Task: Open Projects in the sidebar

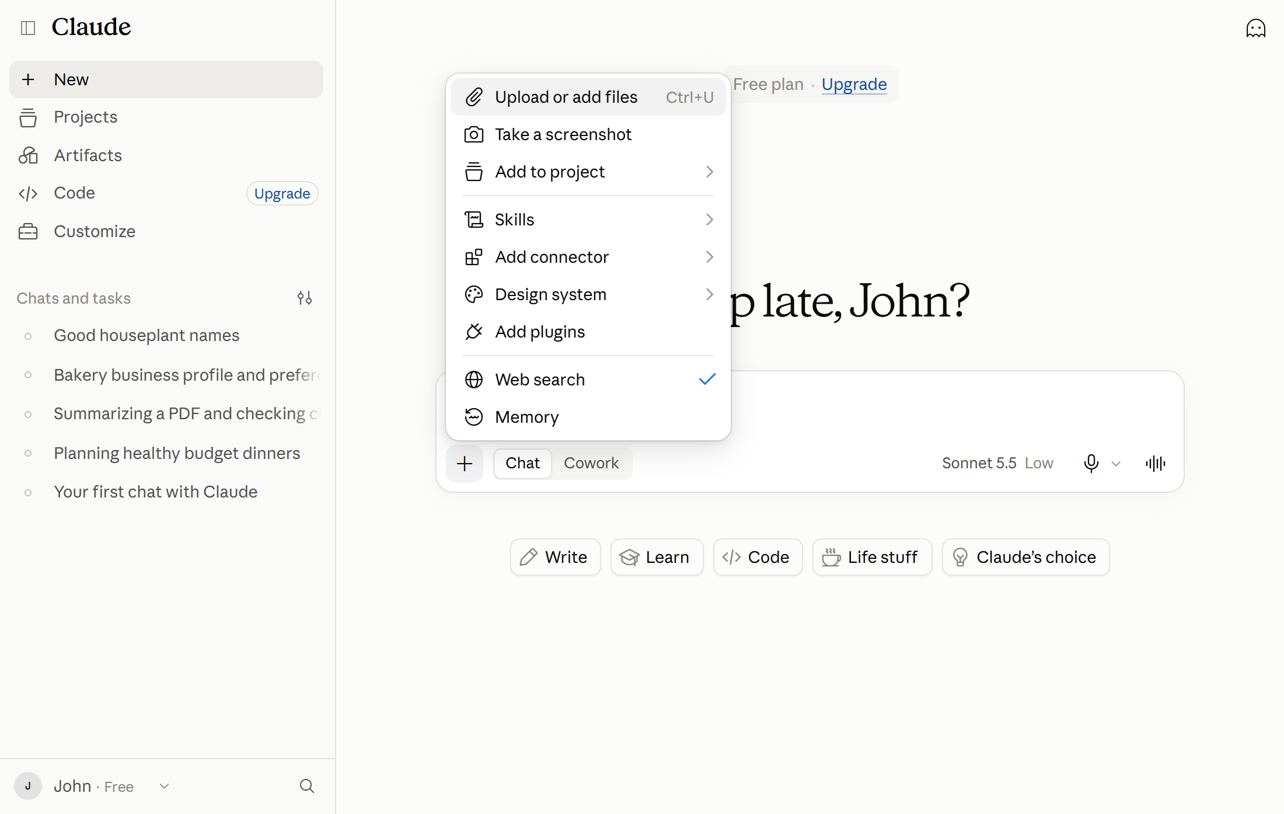Action: [x=166, y=117]
